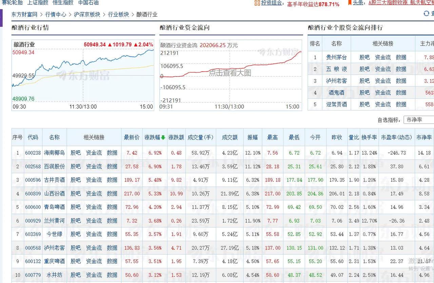Viewport: 434px width, 283px height.
Task: Open stock code 600238
Action: [33, 153]
